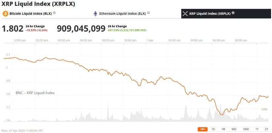Viewport: 272px width, 133px height.
Task: Select the 24H time range
Action: click(x=202, y=129)
